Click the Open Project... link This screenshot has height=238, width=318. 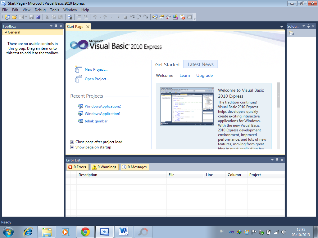pyautogui.click(x=97, y=79)
